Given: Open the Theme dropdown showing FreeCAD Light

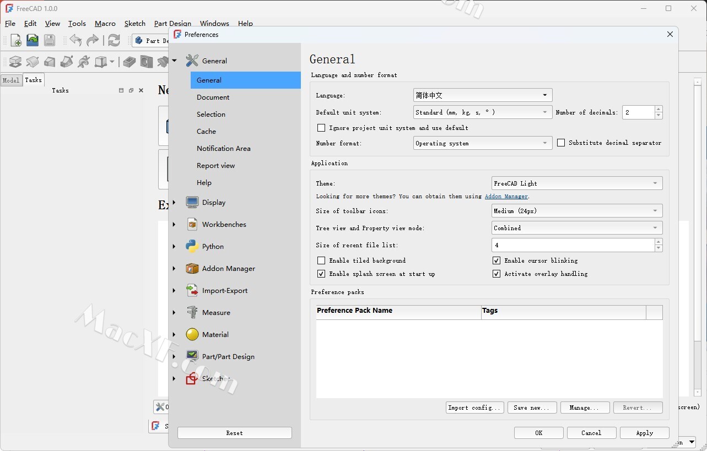Looking at the screenshot, I should pyautogui.click(x=577, y=183).
